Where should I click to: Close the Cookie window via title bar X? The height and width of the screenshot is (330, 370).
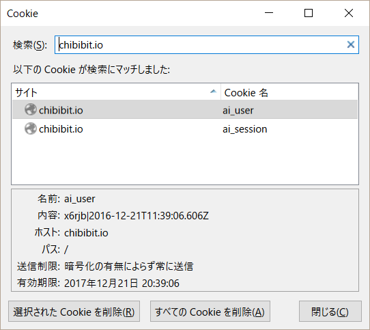click(349, 13)
